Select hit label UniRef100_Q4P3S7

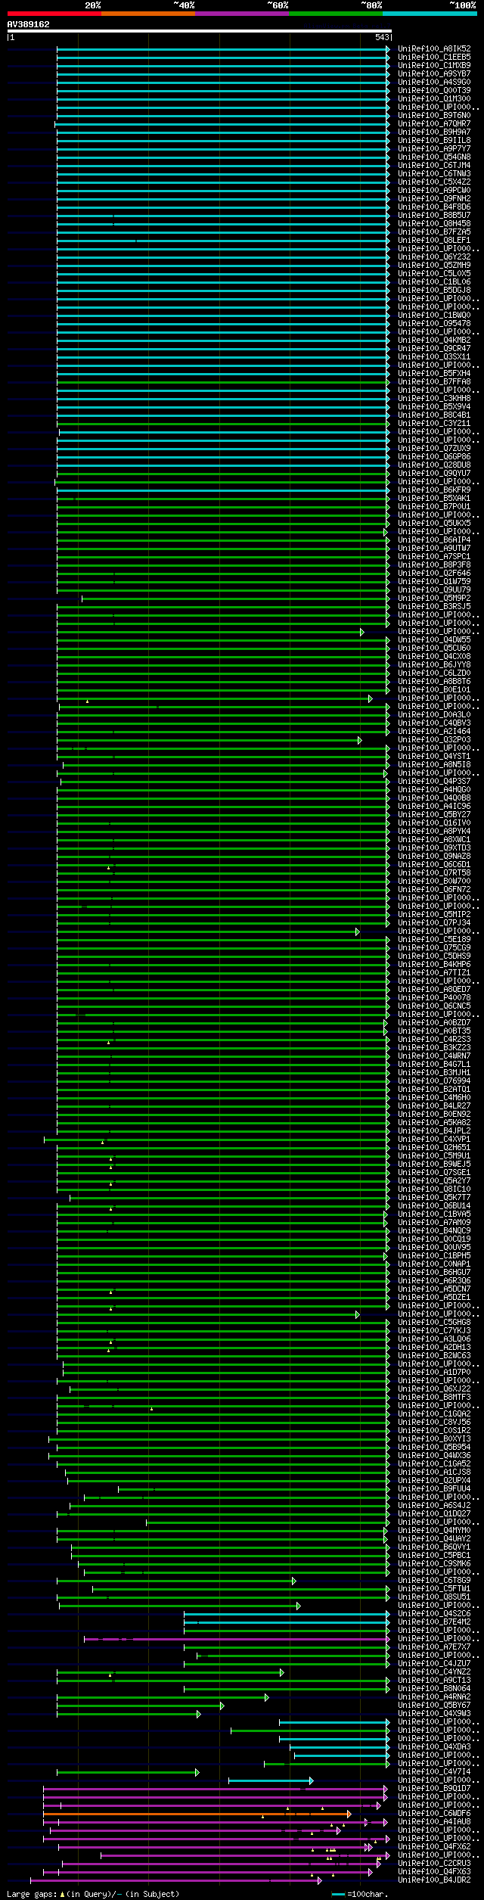point(434,781)
